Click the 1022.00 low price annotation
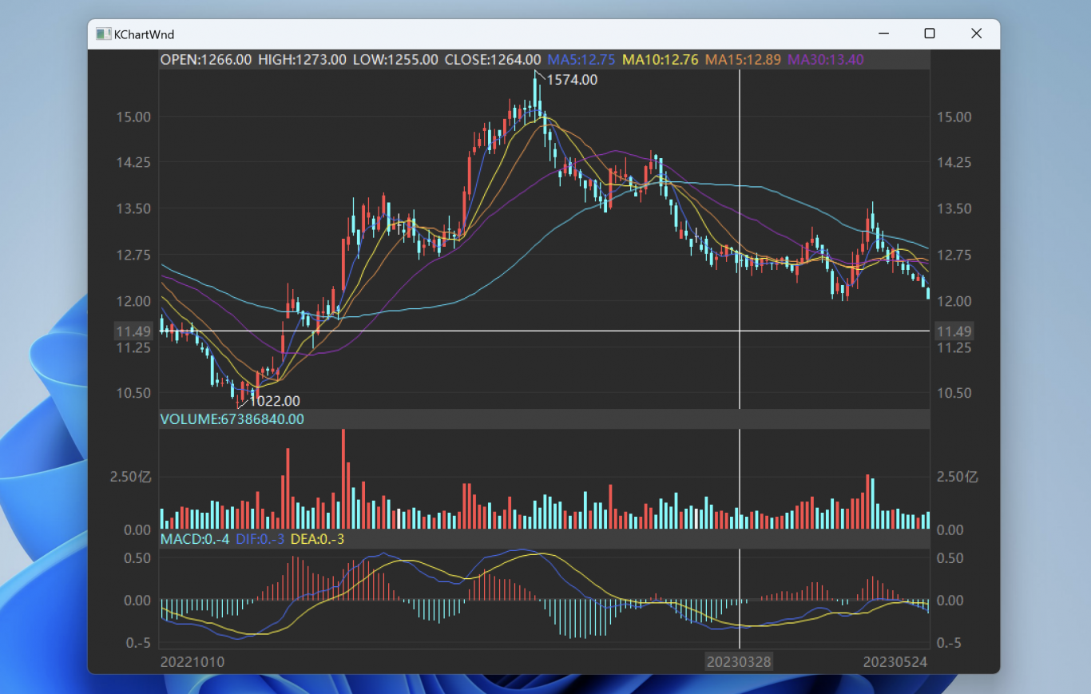This screenshot has width=1091, height=694. (x=275, y=401)
